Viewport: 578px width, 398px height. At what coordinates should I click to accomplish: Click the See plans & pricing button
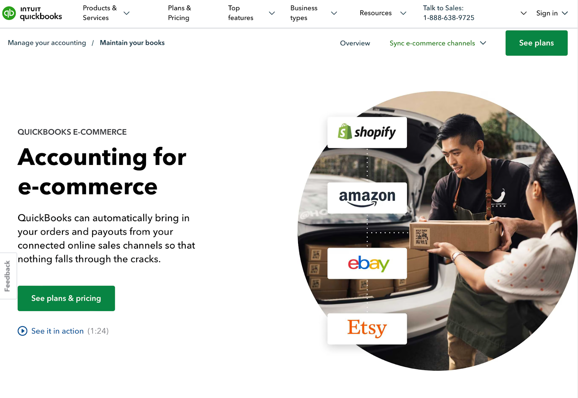(x=66, y=298)
